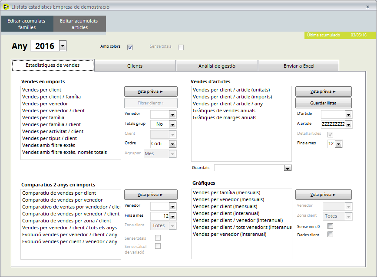Click the application logo in the title bar
The width and height of the screenshot is (377, 277).
[6, 7]
